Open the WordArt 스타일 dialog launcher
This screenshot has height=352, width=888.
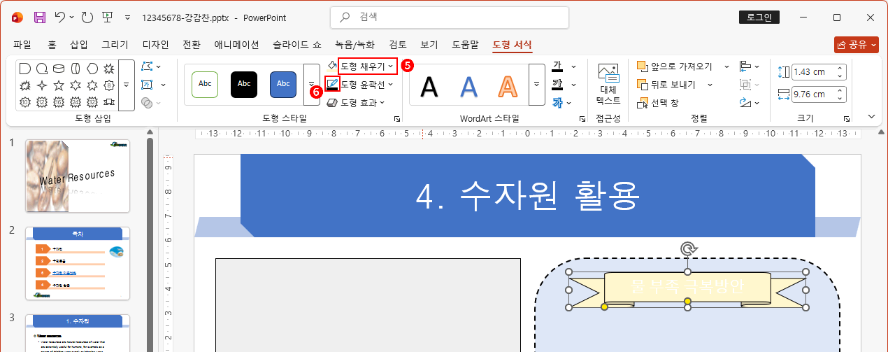click(582, 120)
